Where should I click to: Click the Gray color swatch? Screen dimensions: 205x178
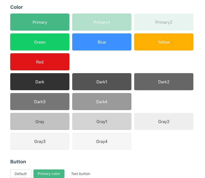[40, 121]
